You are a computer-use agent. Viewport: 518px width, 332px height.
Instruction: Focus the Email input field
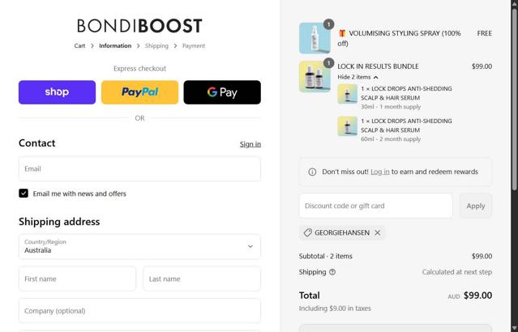tap(139, 168)
